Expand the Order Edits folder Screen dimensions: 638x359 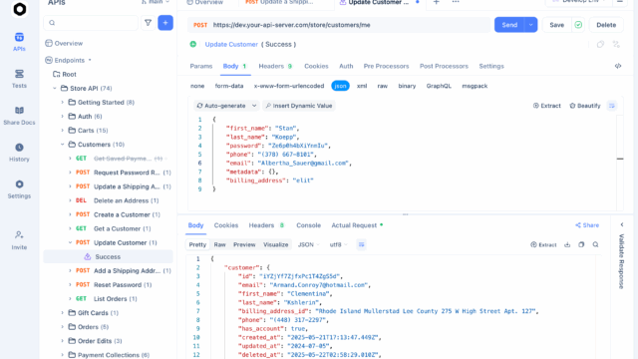[x=62, y=341]
